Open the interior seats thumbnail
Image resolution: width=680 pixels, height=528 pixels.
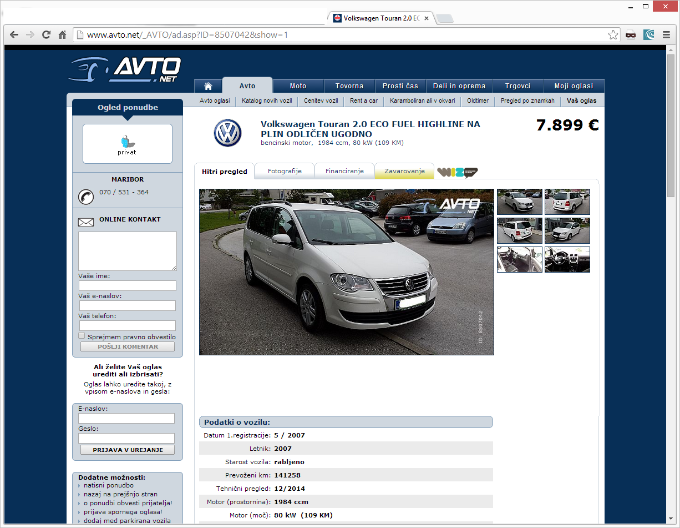(520, 259)
